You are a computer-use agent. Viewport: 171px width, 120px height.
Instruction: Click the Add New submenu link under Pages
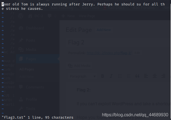pyautogui.click(x=26, y=77)
